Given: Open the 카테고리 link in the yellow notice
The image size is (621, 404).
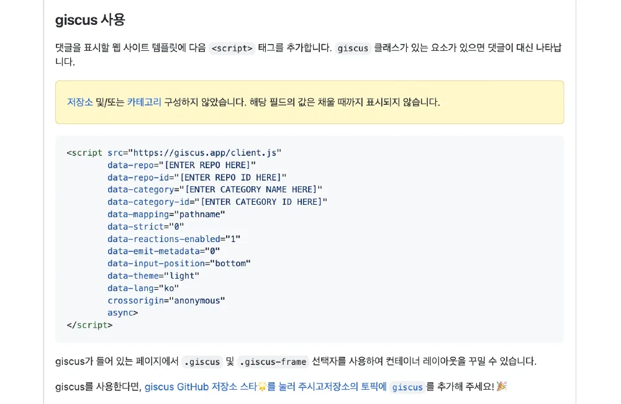Looking at the screenshot, I should pyautogui.click(x=143, y=102).
